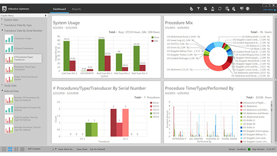Click the None legend swatch
This screenshot has width=277, height=156.
(151, 103)
